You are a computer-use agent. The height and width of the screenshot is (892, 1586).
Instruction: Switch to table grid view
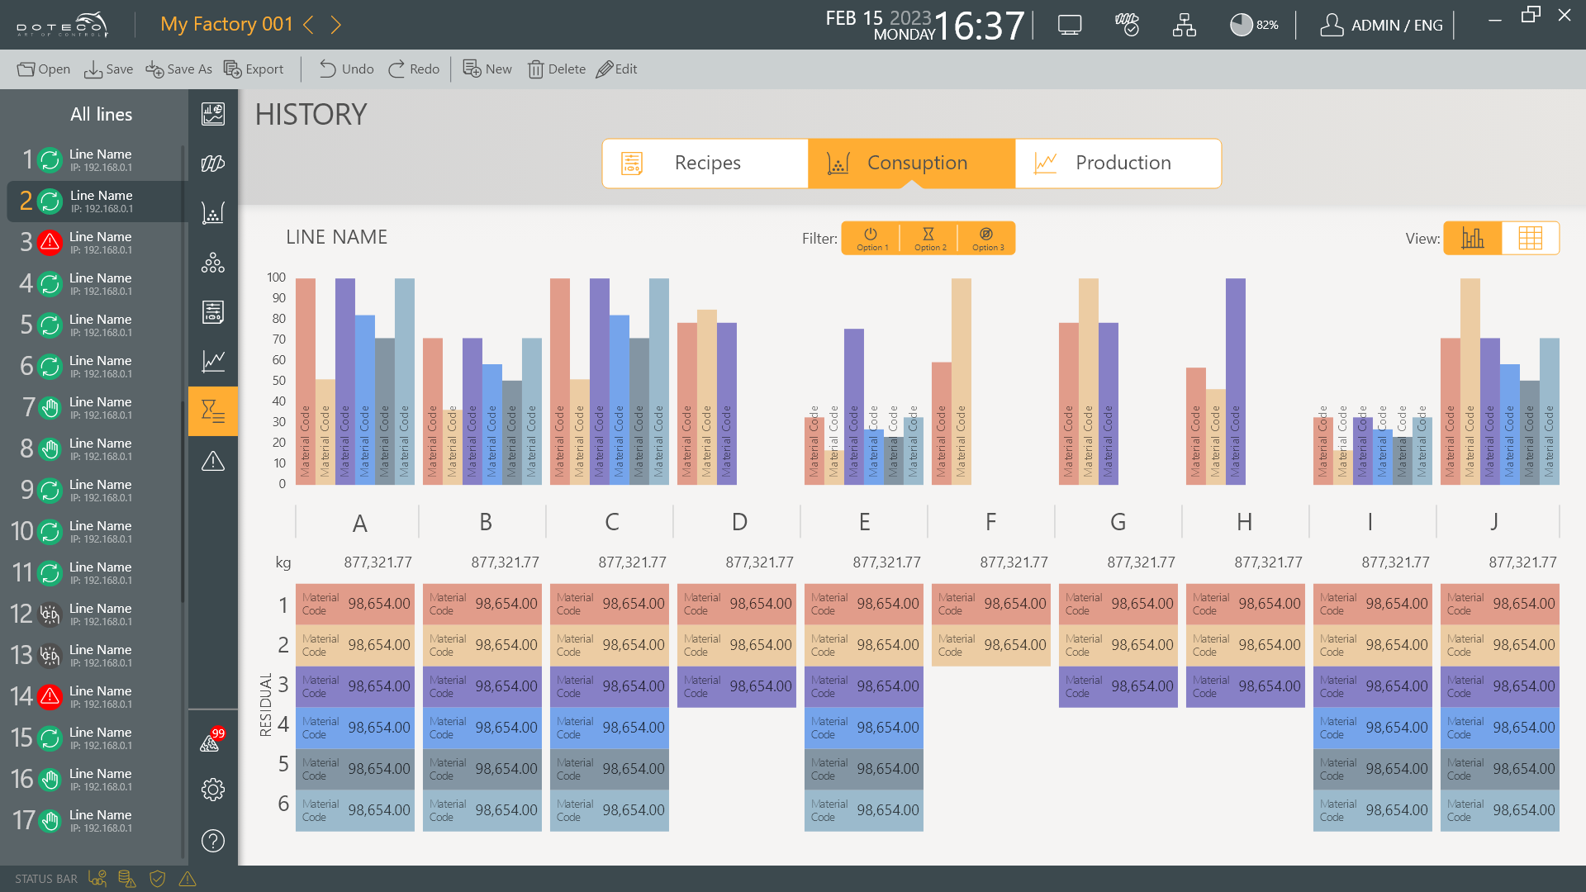click(1530, 238)
